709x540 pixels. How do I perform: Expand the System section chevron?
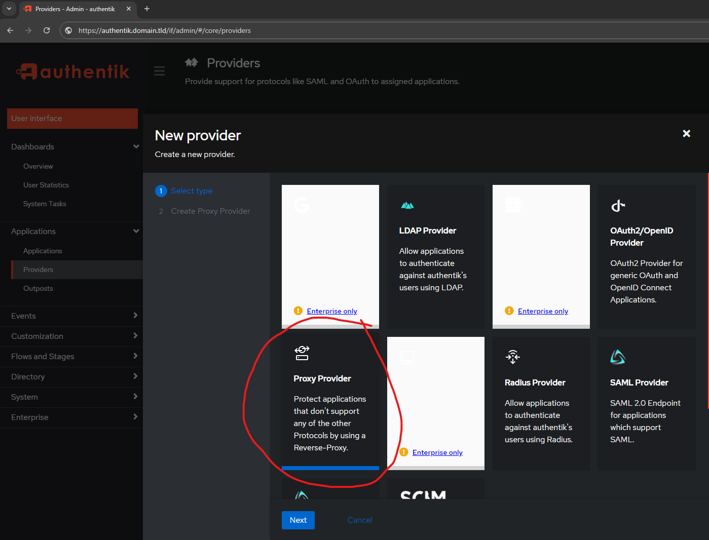[x=135, y=396]
